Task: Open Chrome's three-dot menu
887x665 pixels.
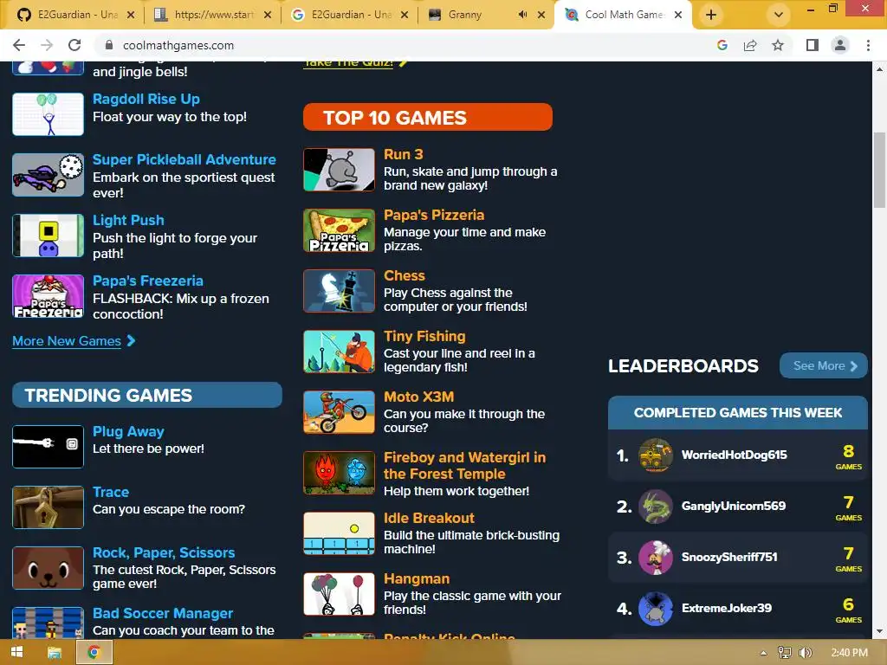Action: pyautogui.click(x=868, y=45)
